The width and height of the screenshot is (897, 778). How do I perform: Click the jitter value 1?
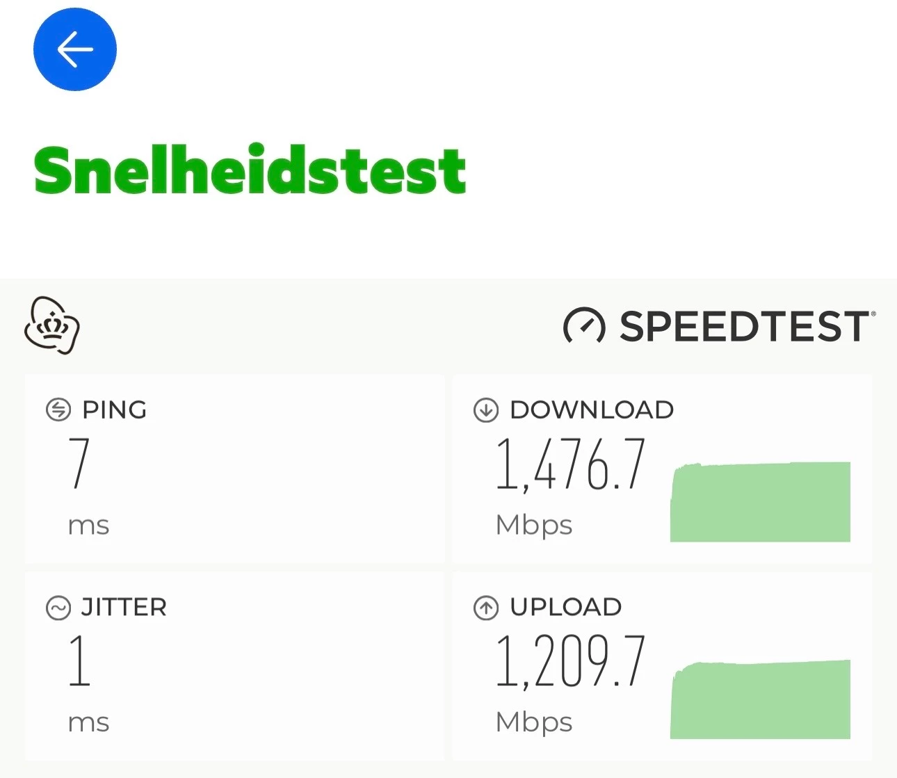[79, 661]
